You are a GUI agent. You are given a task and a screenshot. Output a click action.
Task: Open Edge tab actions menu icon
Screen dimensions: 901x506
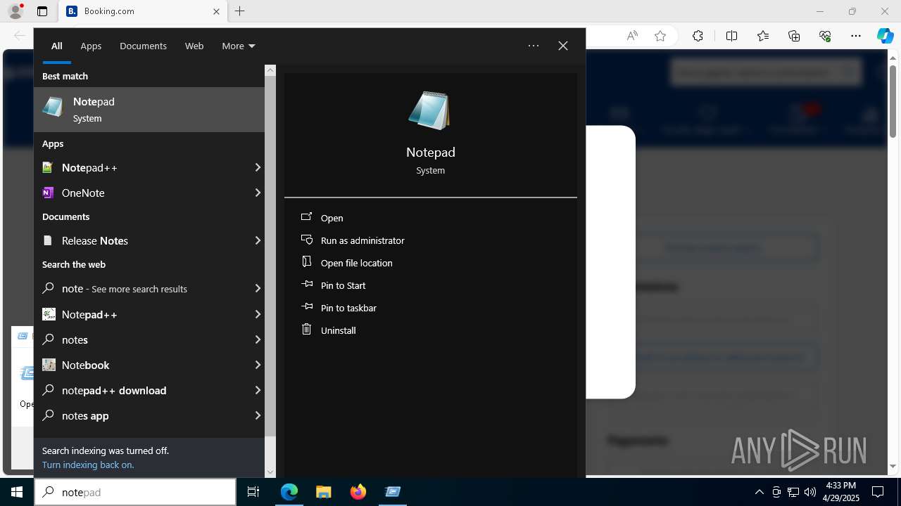[x=42, y=11]
